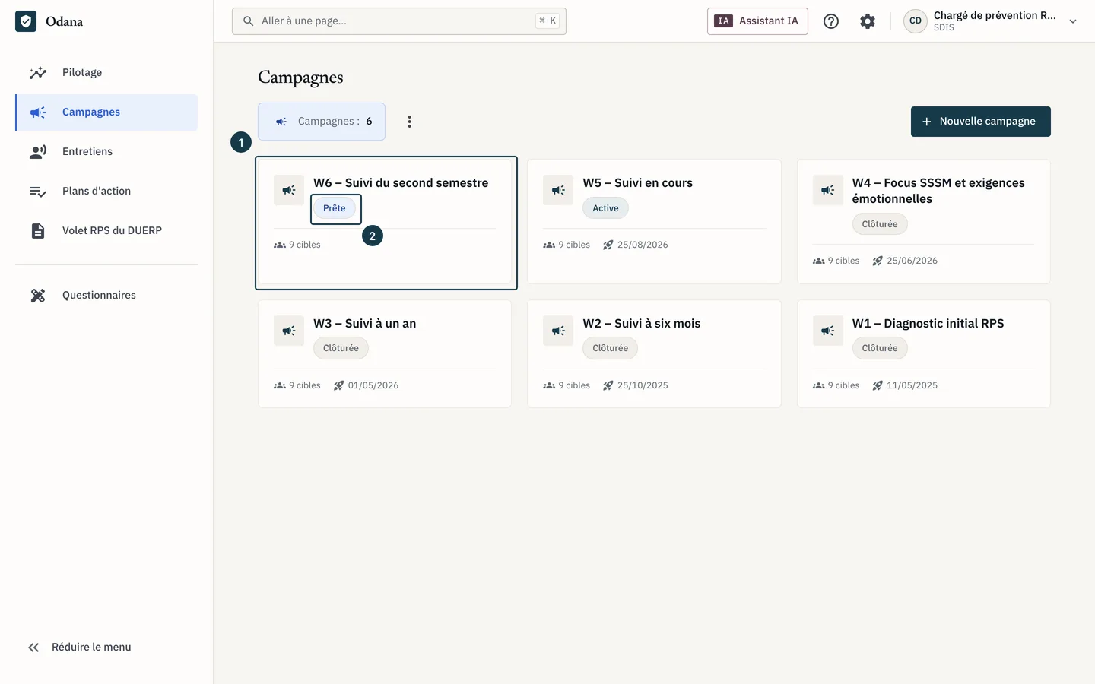
Task: Open Questionnaires in the sidebar
Action: [x=106, y=296]
